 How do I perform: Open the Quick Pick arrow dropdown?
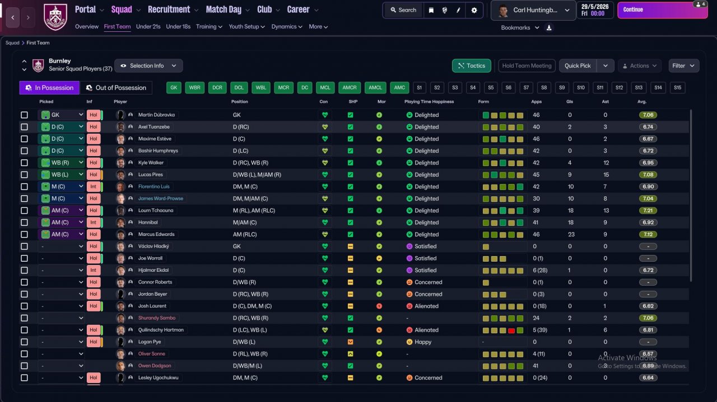tap(606, 66)
